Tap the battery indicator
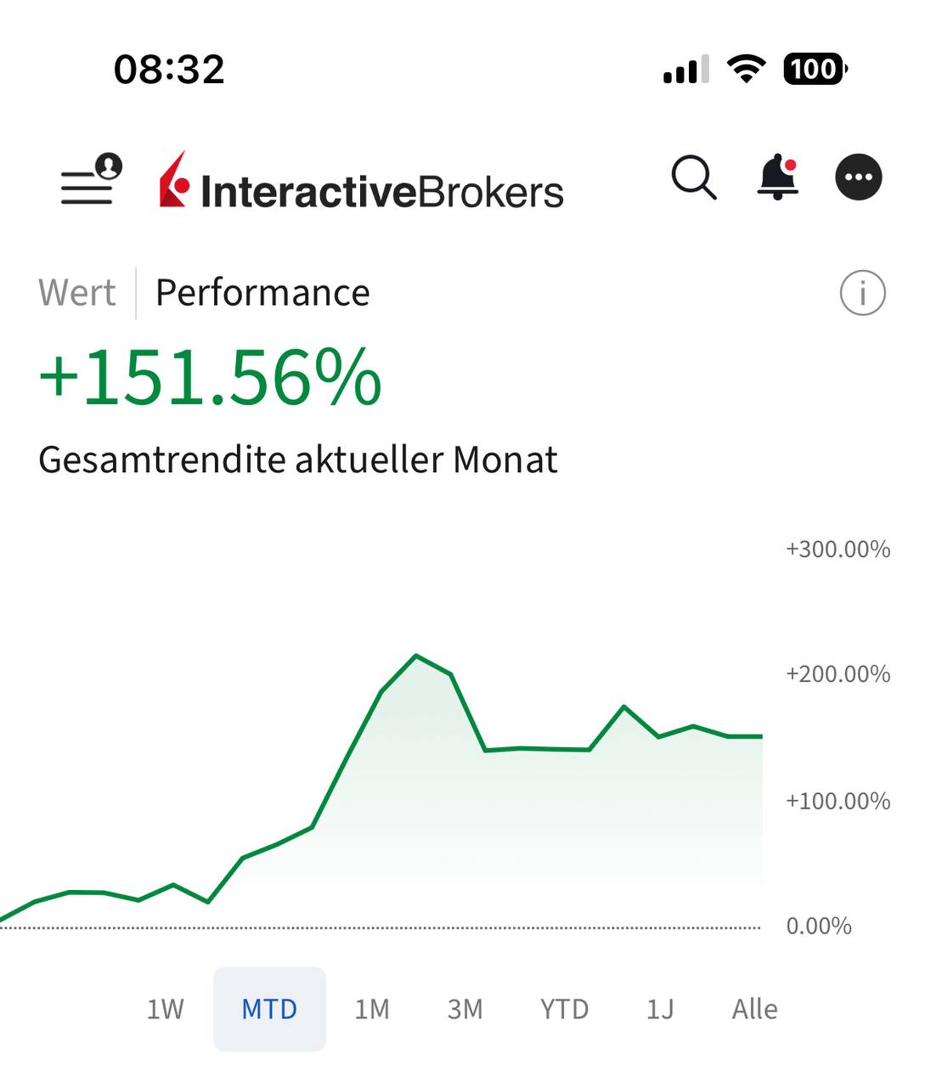925x1087 pixels. tap(814, 69)
